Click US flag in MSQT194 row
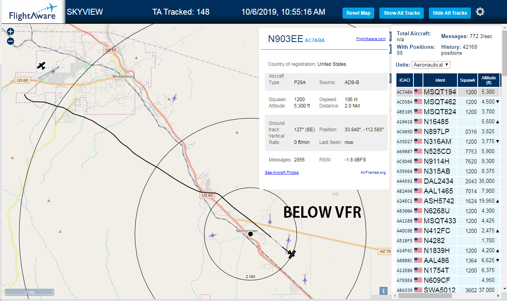The image size is (507, 301). pyautogui.click(x=418, y=92)
